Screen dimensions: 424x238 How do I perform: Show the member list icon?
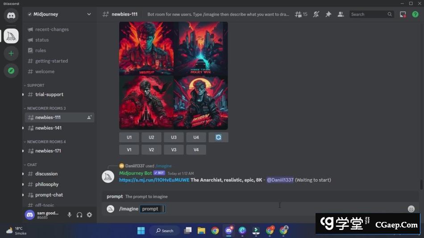click(x=341, y=14)
